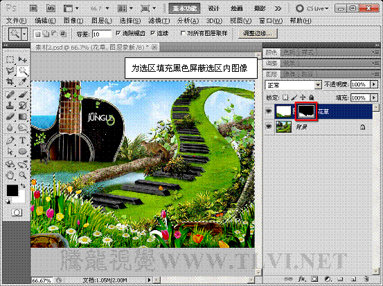Toggle the anti-alias checkbox 消除锯齿

pos(118,33)
